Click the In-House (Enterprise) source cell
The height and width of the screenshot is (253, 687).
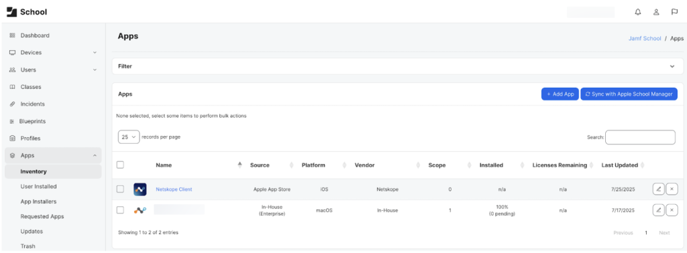pos(272,210)
